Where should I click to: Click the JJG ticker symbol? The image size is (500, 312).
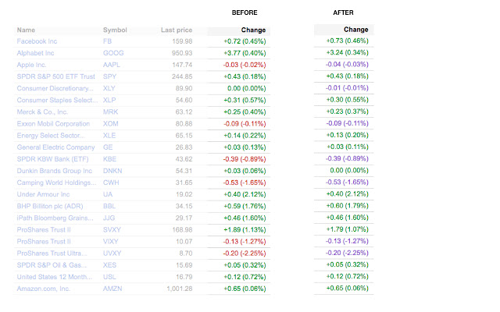109,218
